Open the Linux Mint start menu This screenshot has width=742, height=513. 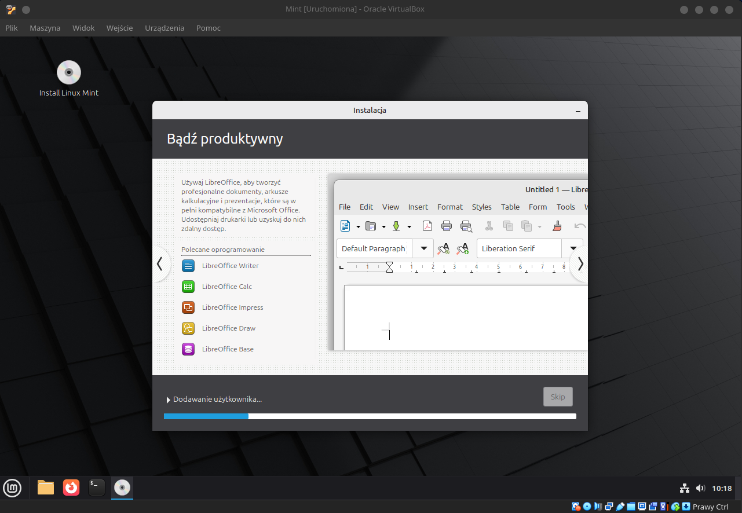[12, 488]
